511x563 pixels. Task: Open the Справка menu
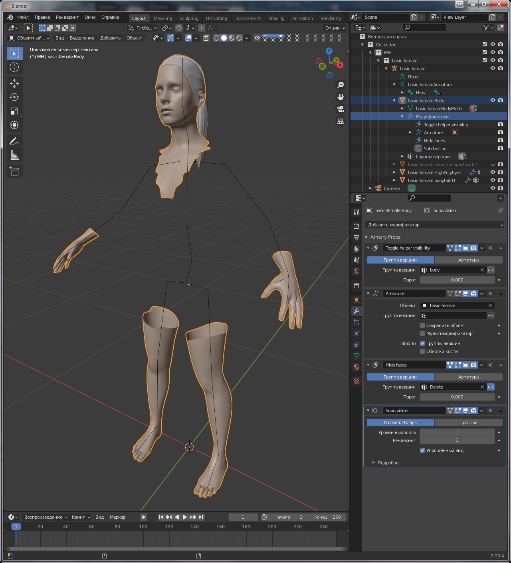click(110, 17)
